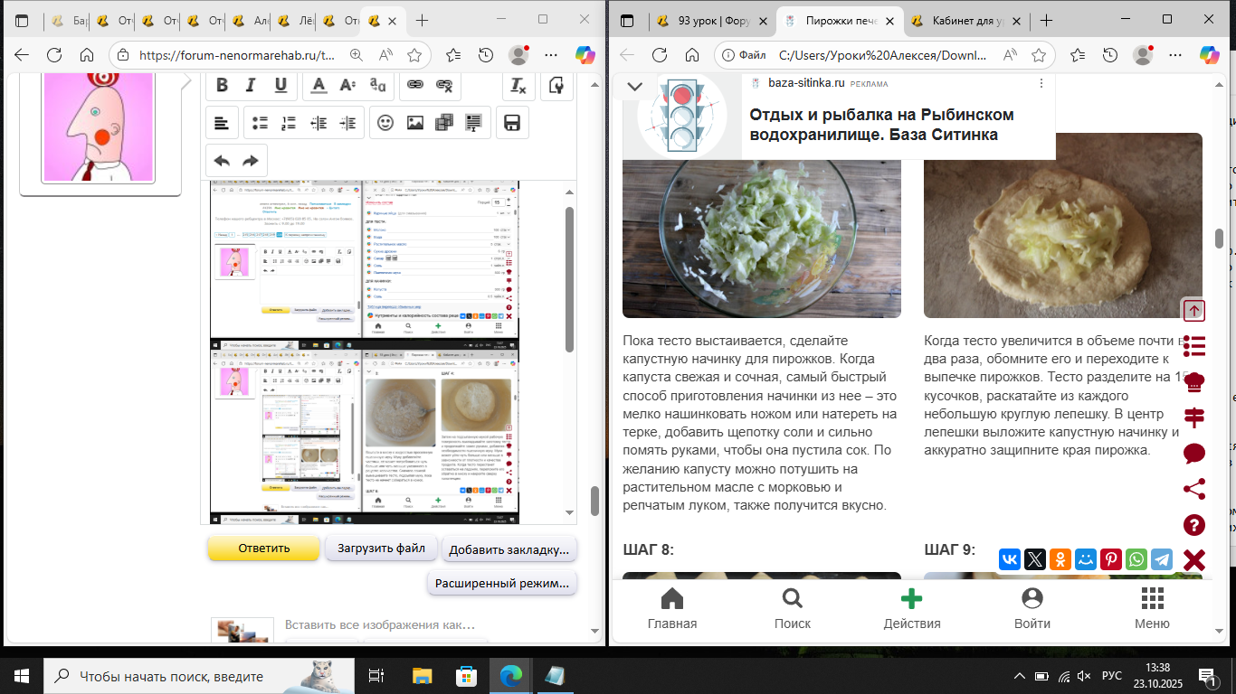The image size is (1236, 694).
Task: Click the remove link (unlink) icon
Action: pyautogui.click(x=444, y=85)
